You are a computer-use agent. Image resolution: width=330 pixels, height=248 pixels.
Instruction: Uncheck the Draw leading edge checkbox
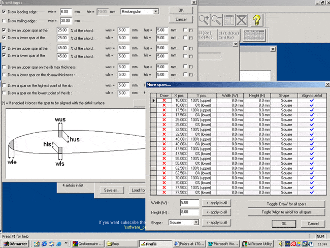pos(5,11)
